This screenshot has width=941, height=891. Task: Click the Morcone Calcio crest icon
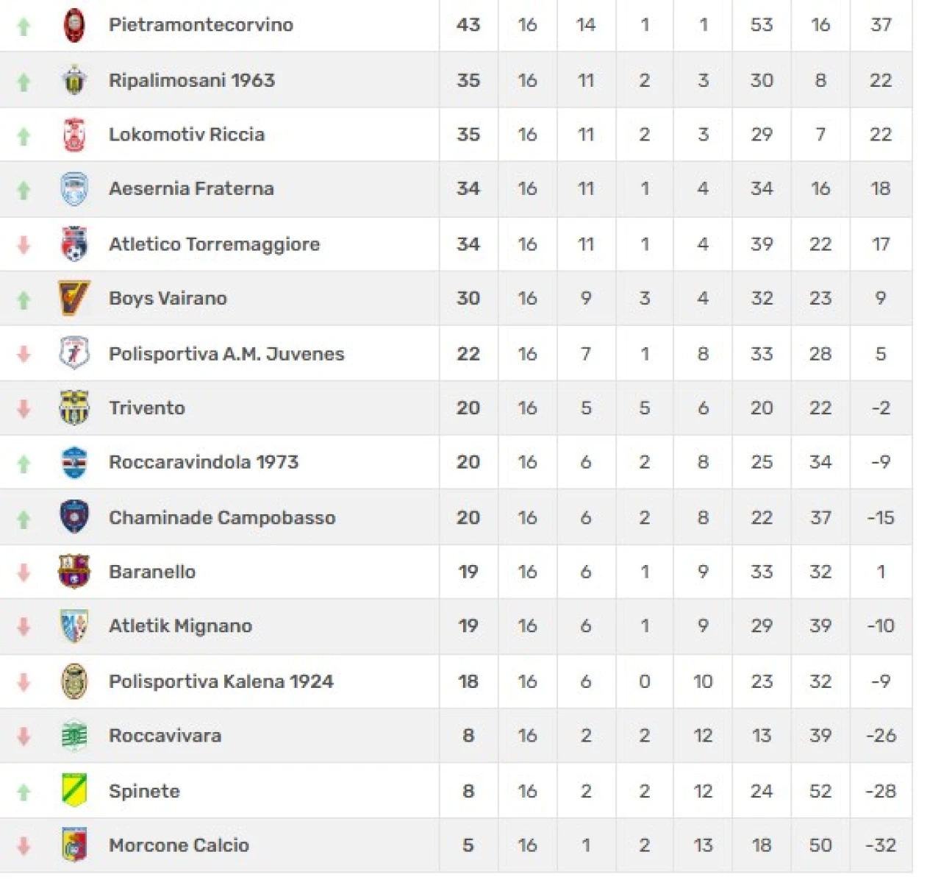coord(74,845)
